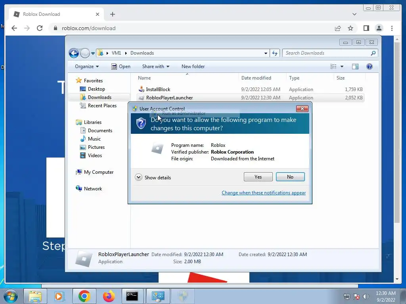Click Yes in the User Account Control dialog
The height and width of the screenshot is (304, 406).
258,177
